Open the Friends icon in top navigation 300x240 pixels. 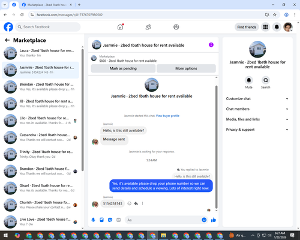coord(148,27)
